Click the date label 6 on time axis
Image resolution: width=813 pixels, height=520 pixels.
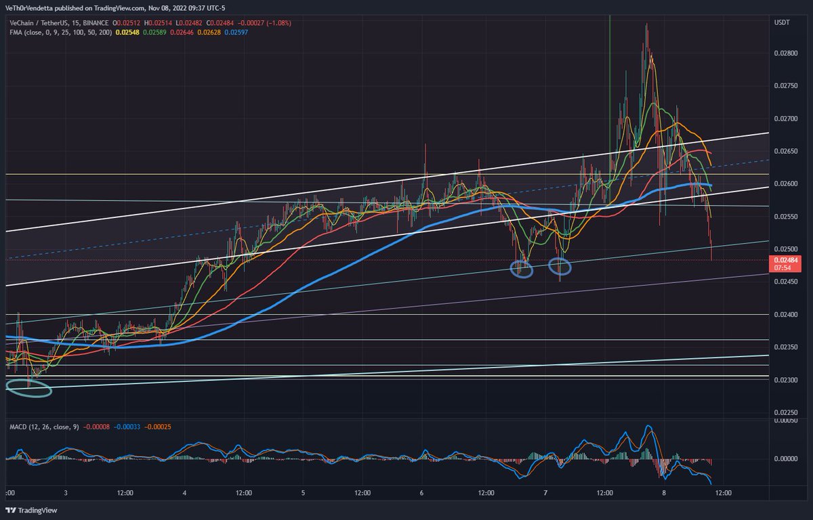pyautogui.click(x=422, y=493)
